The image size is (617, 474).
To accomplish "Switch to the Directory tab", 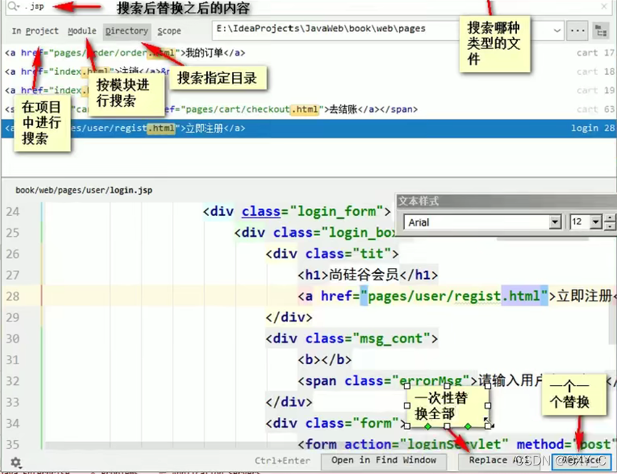I will coord(126,31).
